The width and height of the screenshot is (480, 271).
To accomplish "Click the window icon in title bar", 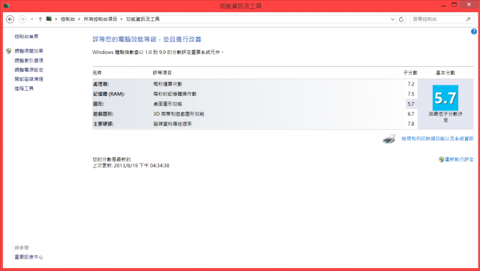I will (6, 5).
